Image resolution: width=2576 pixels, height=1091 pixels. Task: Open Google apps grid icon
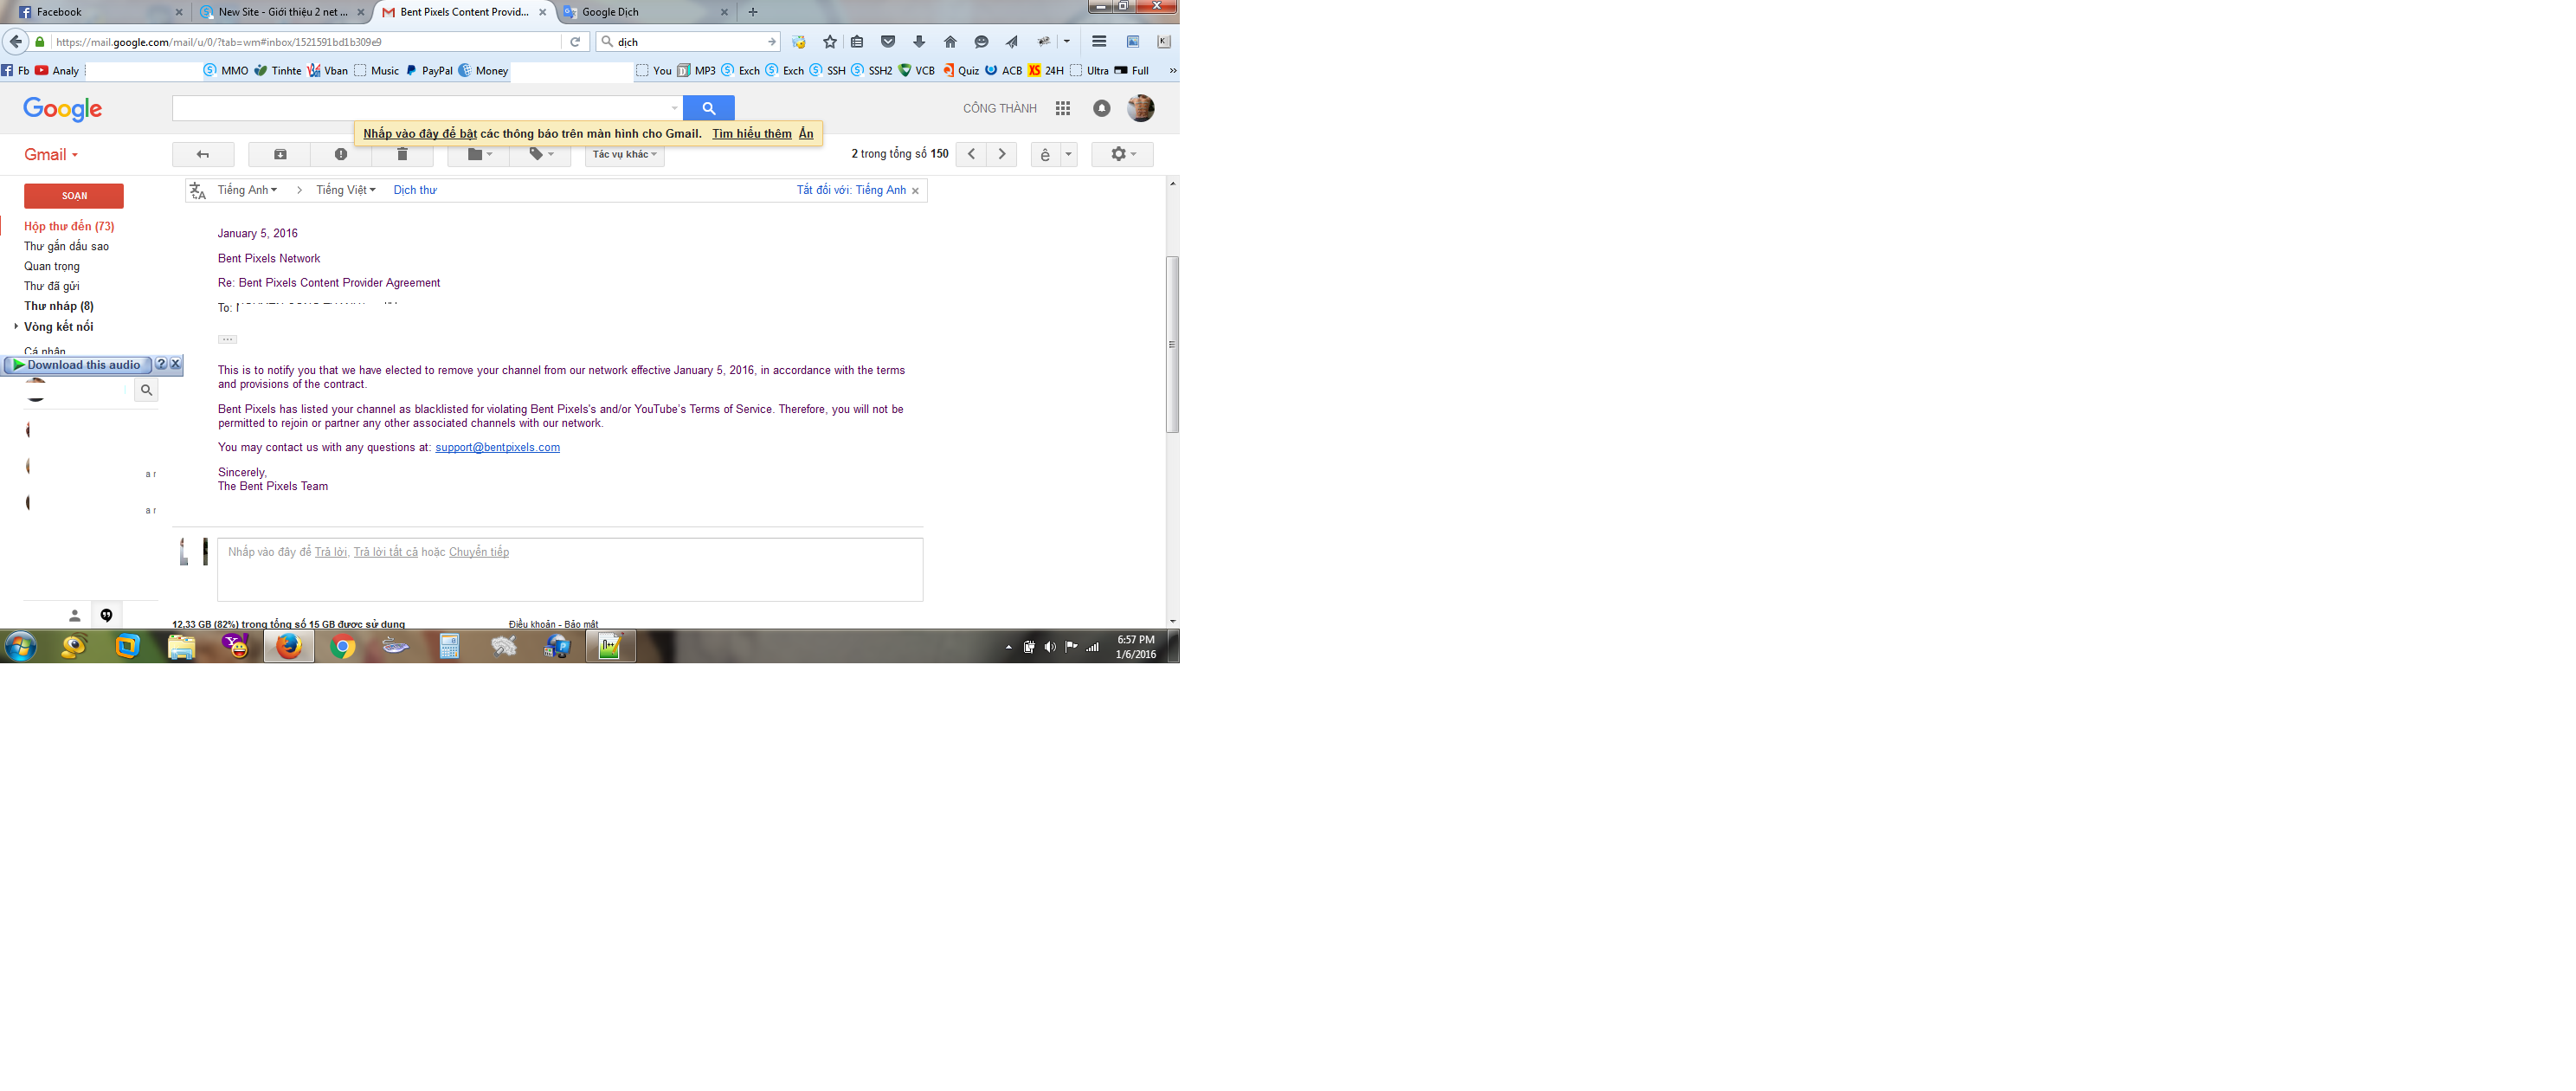tap(1063, 108)
